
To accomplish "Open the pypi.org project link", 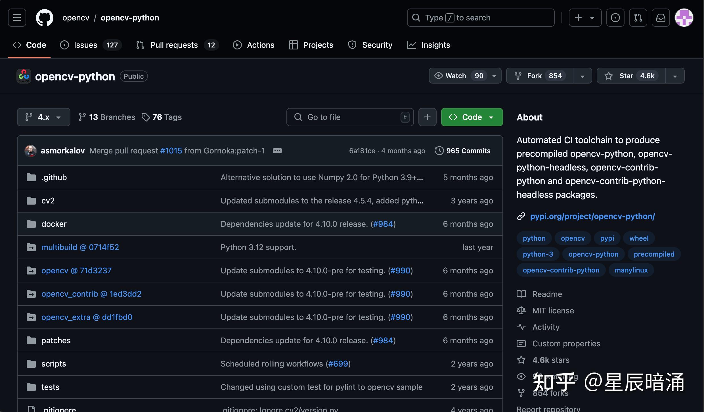I will point(592,216).
